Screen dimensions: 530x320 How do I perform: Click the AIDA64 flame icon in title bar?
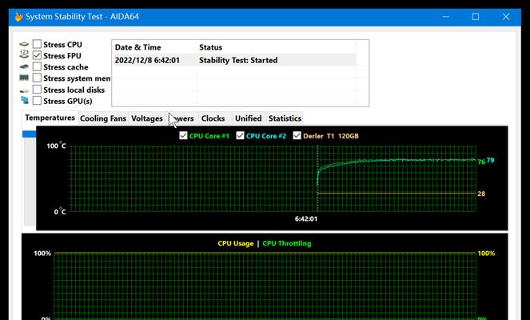(x=18, y=17)
